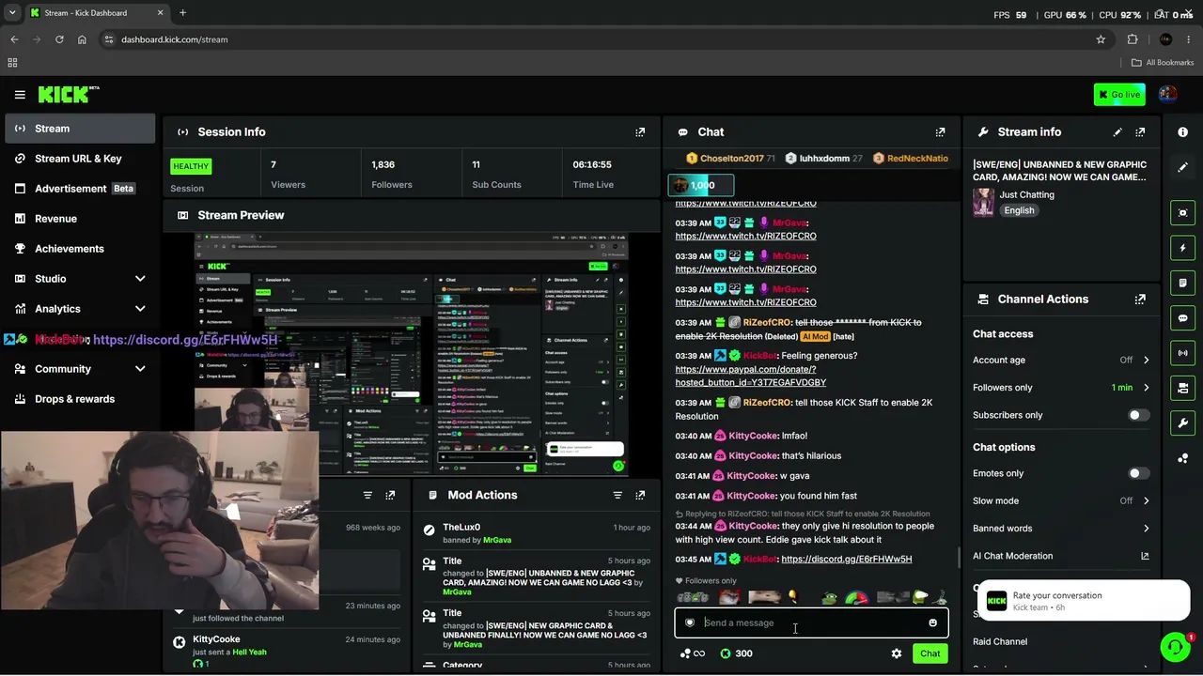
Task: Open Banned words settings
Action: click(1061, 529)
